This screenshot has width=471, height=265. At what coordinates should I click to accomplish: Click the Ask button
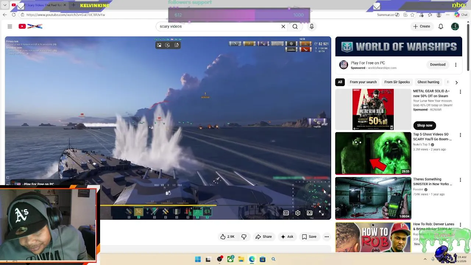287,237
